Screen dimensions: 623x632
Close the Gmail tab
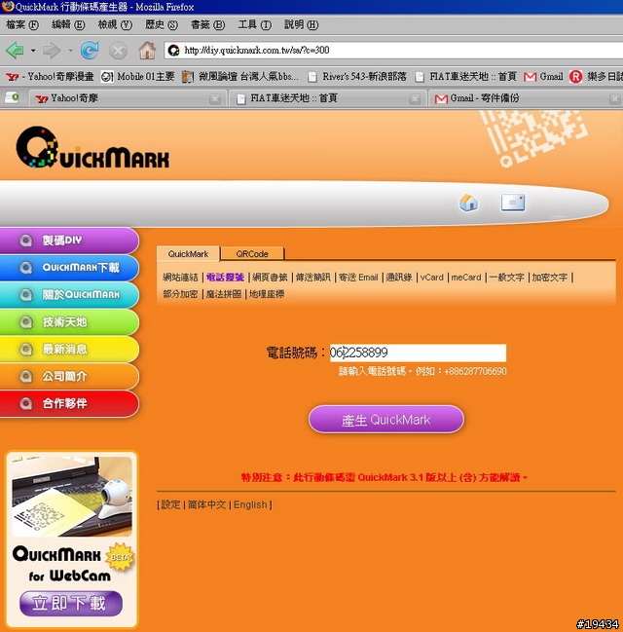pos(615,99)
